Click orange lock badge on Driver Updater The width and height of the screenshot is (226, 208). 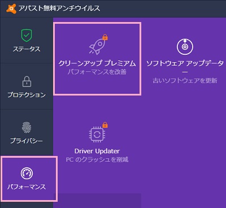click(105, 125)
